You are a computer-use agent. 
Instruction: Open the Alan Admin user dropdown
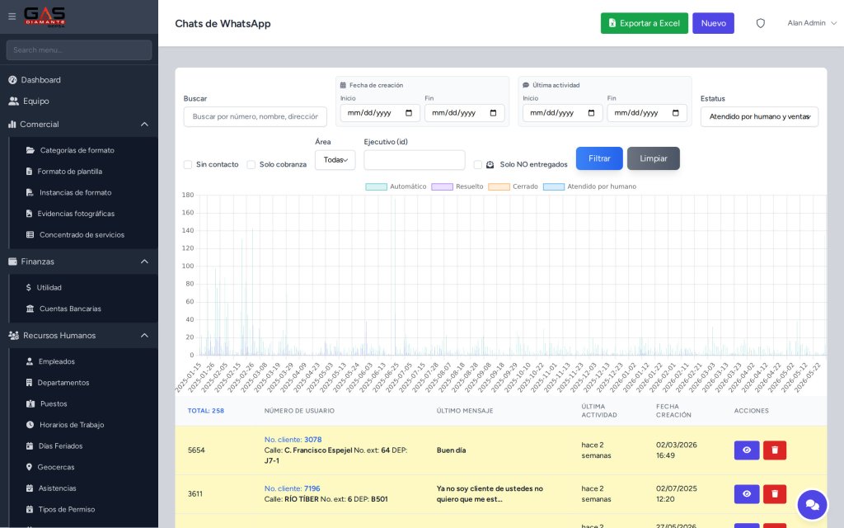tap(812, 23)
